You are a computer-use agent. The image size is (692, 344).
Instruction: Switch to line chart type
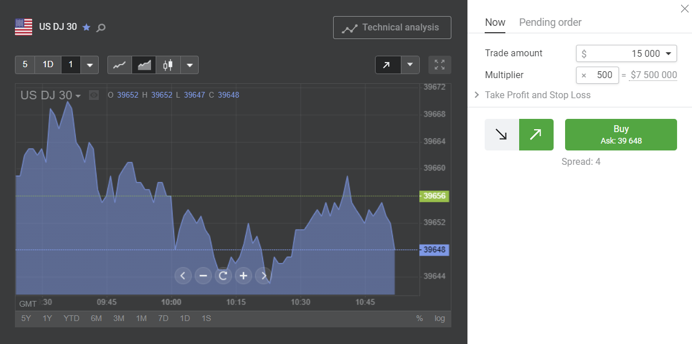(119, 65)
